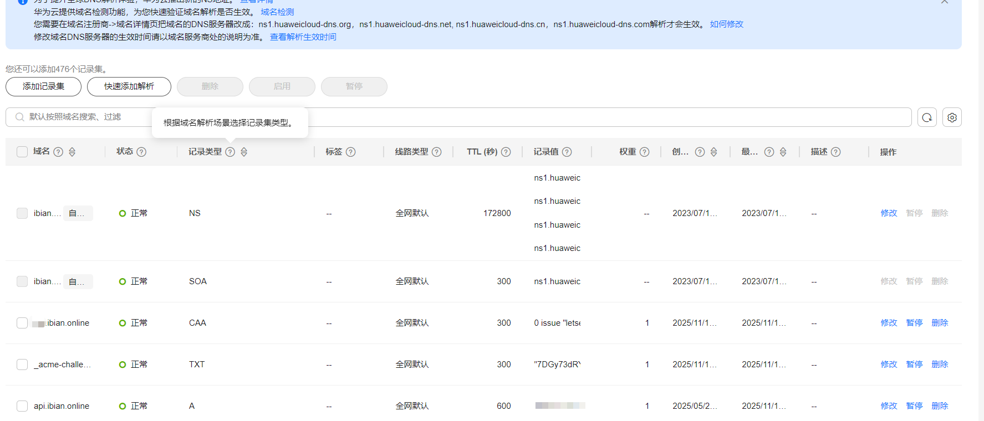Show help for 创... column
984x421 pixels.
(x=700, y=152)
